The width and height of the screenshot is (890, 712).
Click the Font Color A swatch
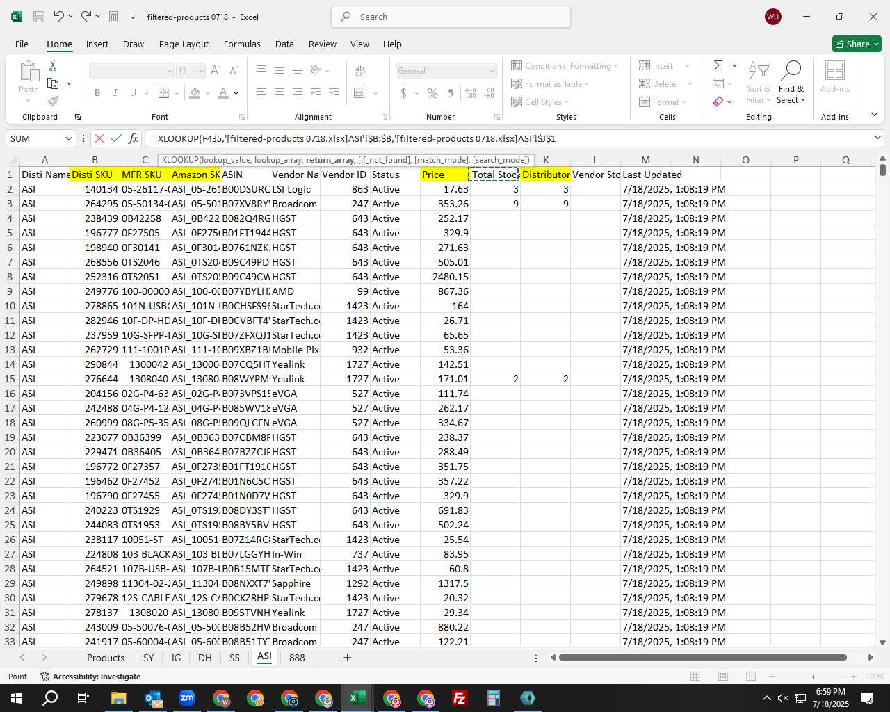coord(223,92)
